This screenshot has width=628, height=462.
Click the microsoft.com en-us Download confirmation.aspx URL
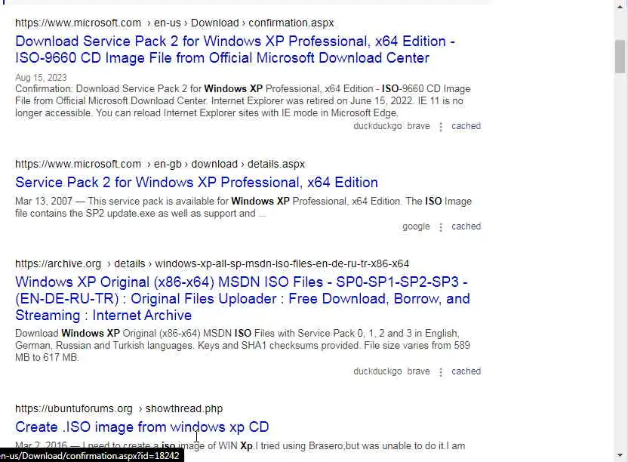(x=174, y=23)
